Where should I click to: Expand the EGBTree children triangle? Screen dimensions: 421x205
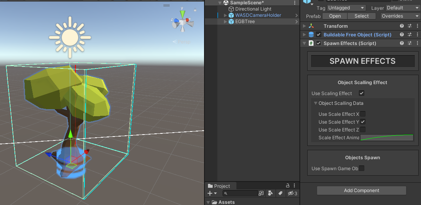[226, 22]
